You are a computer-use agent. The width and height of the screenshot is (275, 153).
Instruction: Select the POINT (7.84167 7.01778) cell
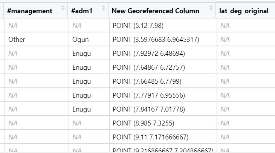click(148, 109)
